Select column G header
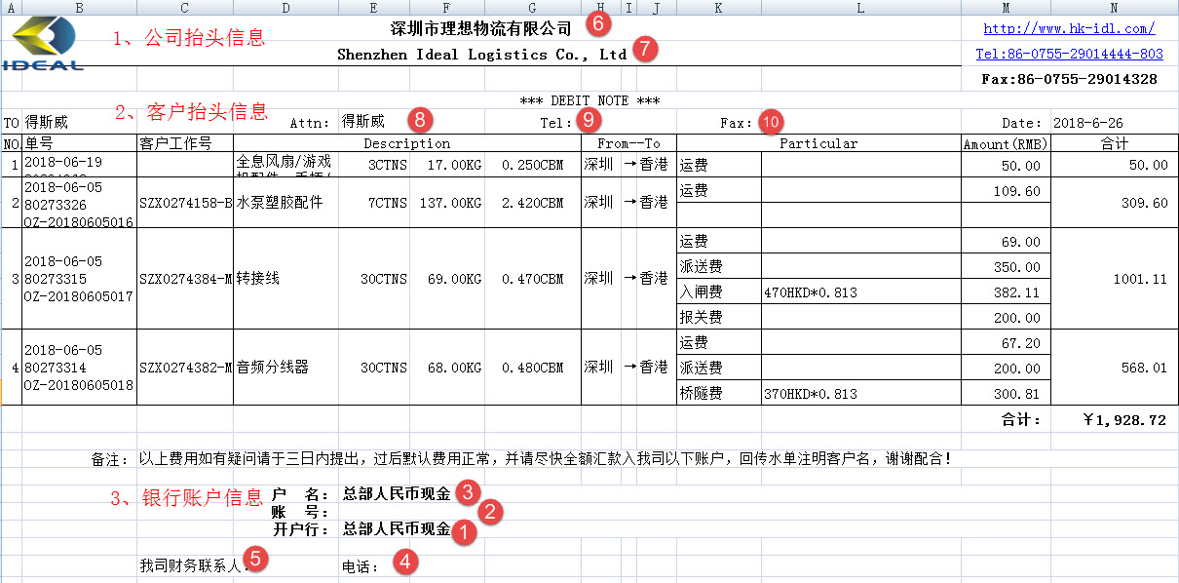 [533, 8]
